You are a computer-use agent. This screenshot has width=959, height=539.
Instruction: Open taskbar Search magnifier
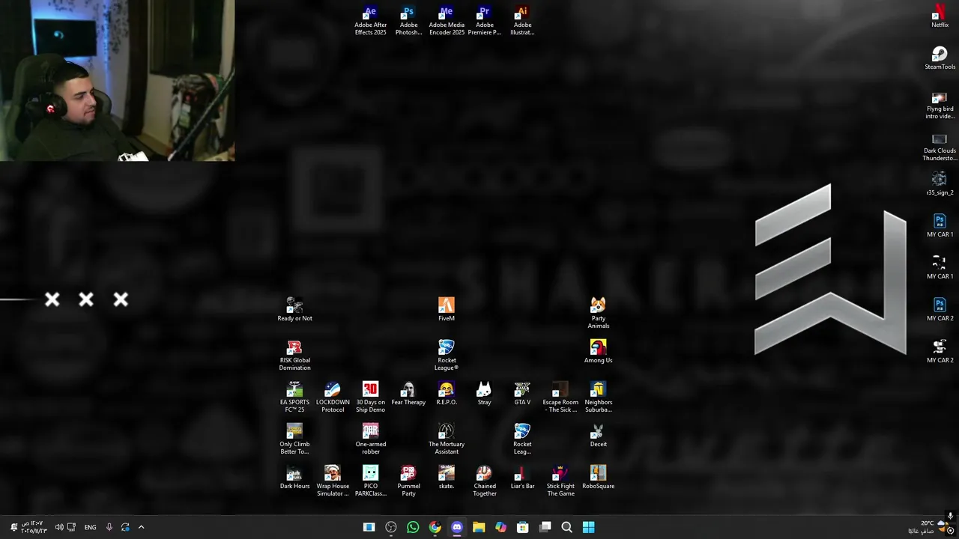[566, 527]
